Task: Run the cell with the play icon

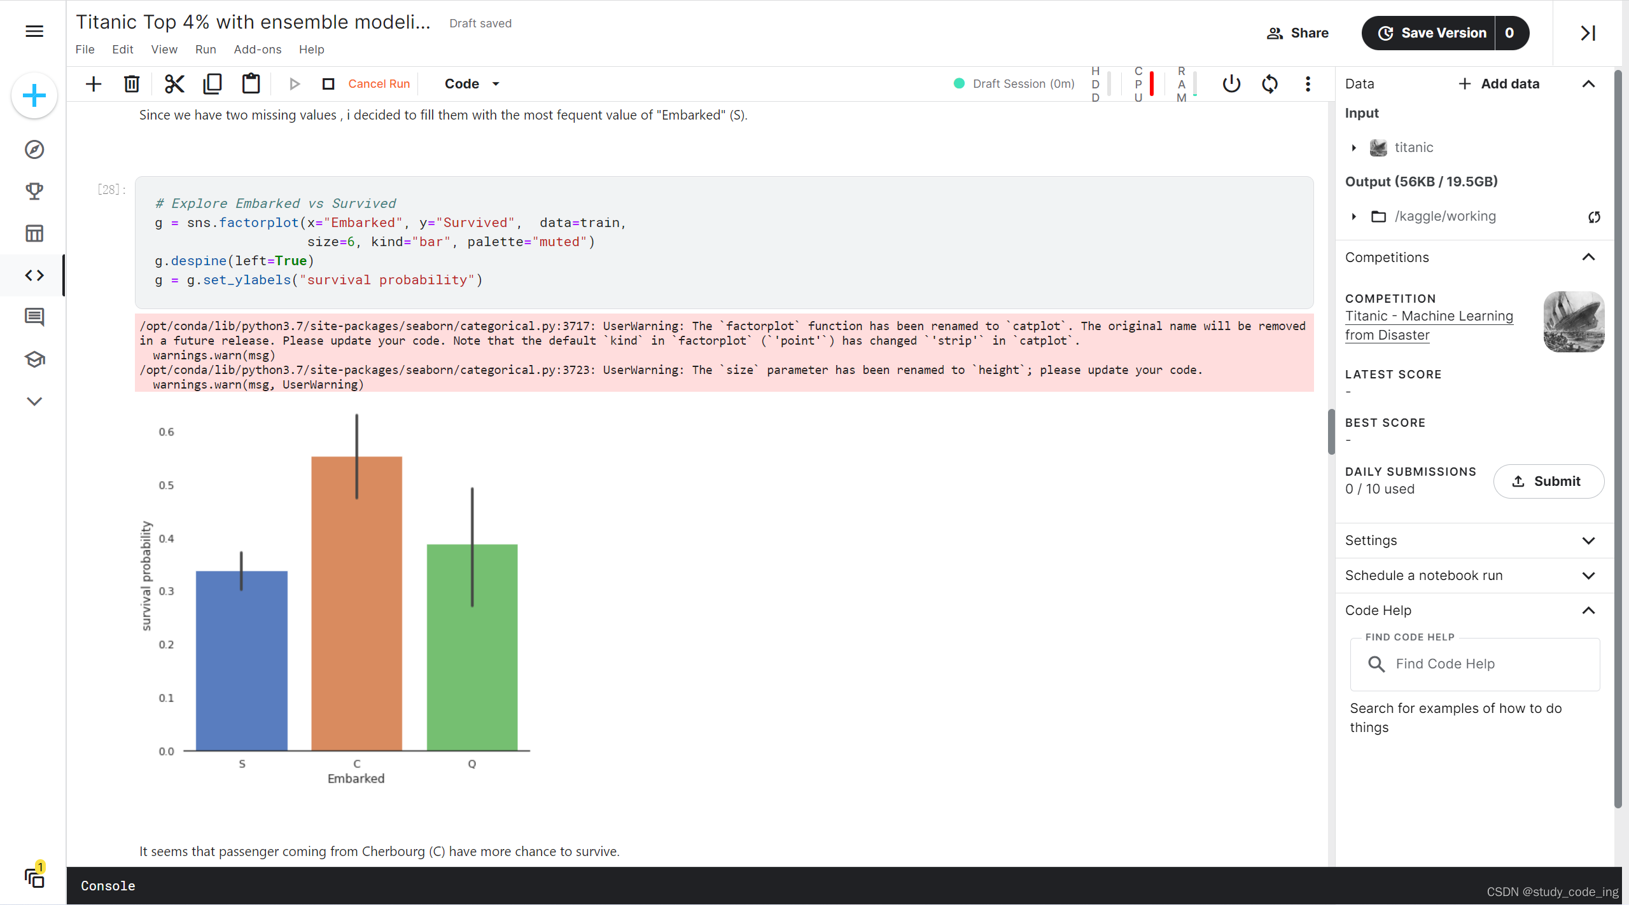Action: pyautogui.click(x=294, y=84)
